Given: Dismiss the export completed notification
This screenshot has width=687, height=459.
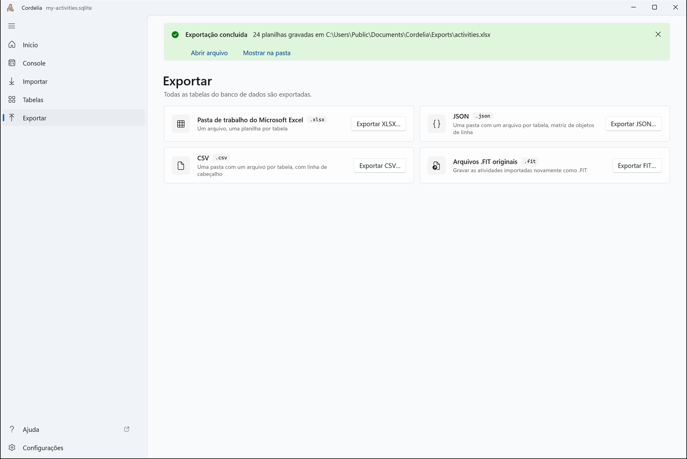Looking at the screenshot, I should [x=658, y=34].
